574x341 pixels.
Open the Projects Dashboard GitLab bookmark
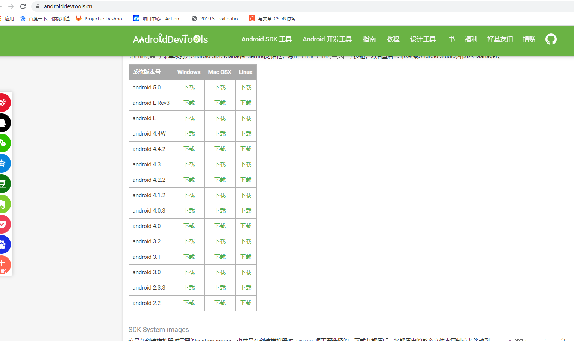coord(101,18)
